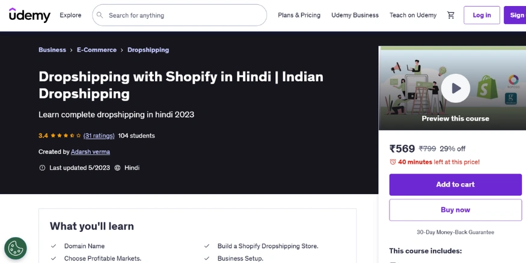Go to E-Commerce breadcrumb
The image size is (526, 263).
[97, 50]
